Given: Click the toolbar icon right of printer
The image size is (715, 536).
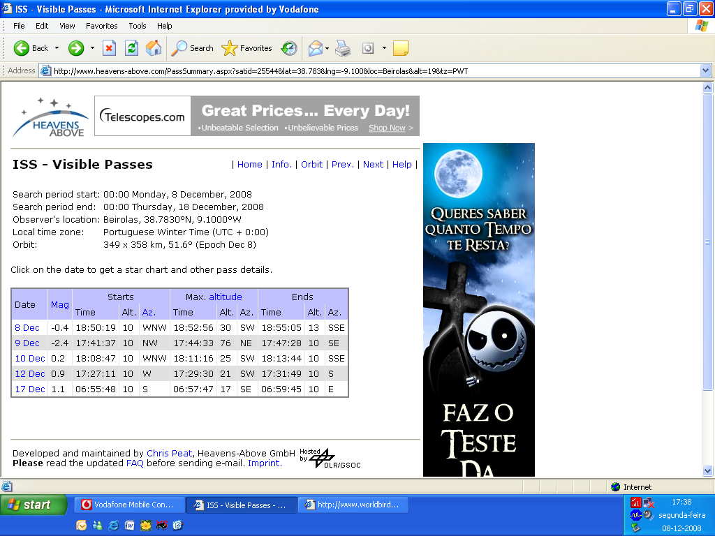Looking at the screenshot, I should (368, 48).
